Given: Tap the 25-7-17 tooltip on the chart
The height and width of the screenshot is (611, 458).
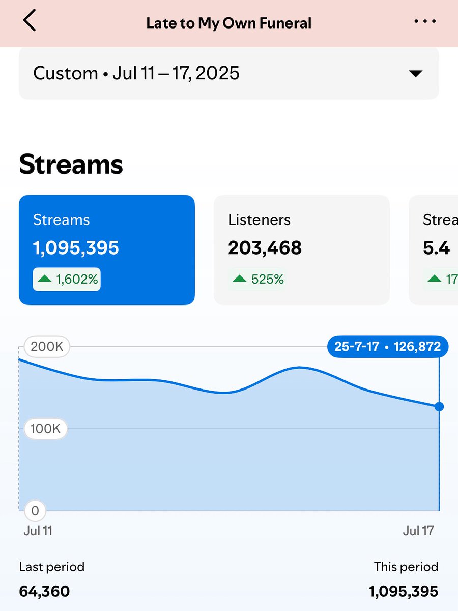Looking at the screenshot, I should 387,347.
